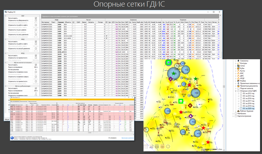The height and width of the screenshot is (154, 262).
Task: Sort by Месторожд column header
Action: pyautogui.click(x=45, y=22)
